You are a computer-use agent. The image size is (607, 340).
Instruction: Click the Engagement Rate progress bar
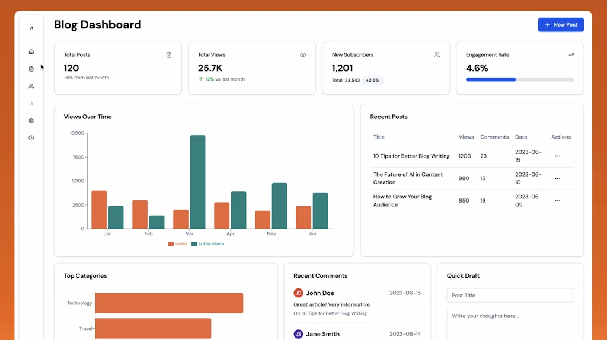(520, 79)
